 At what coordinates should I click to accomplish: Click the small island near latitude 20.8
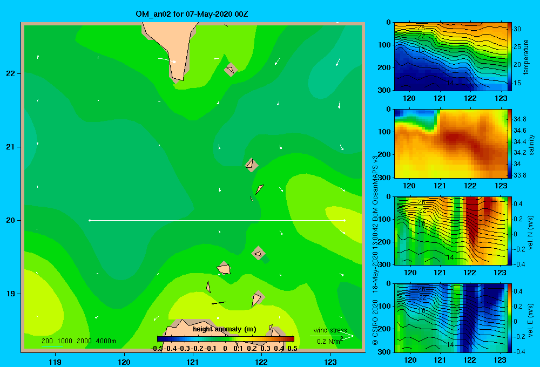coord(252,165)
